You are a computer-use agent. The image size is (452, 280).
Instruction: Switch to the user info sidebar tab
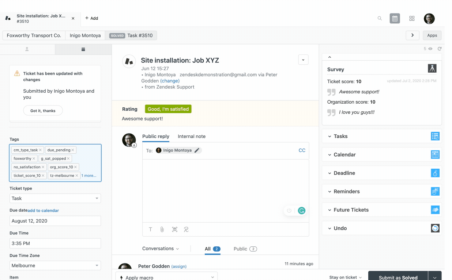click(27, 49)
